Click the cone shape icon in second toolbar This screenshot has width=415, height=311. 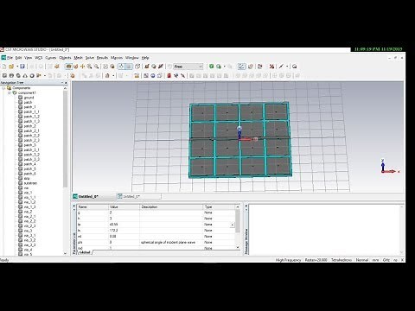(25, 75)
